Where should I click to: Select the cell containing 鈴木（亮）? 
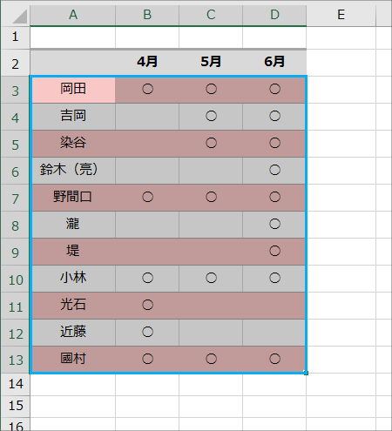[73, 171]
